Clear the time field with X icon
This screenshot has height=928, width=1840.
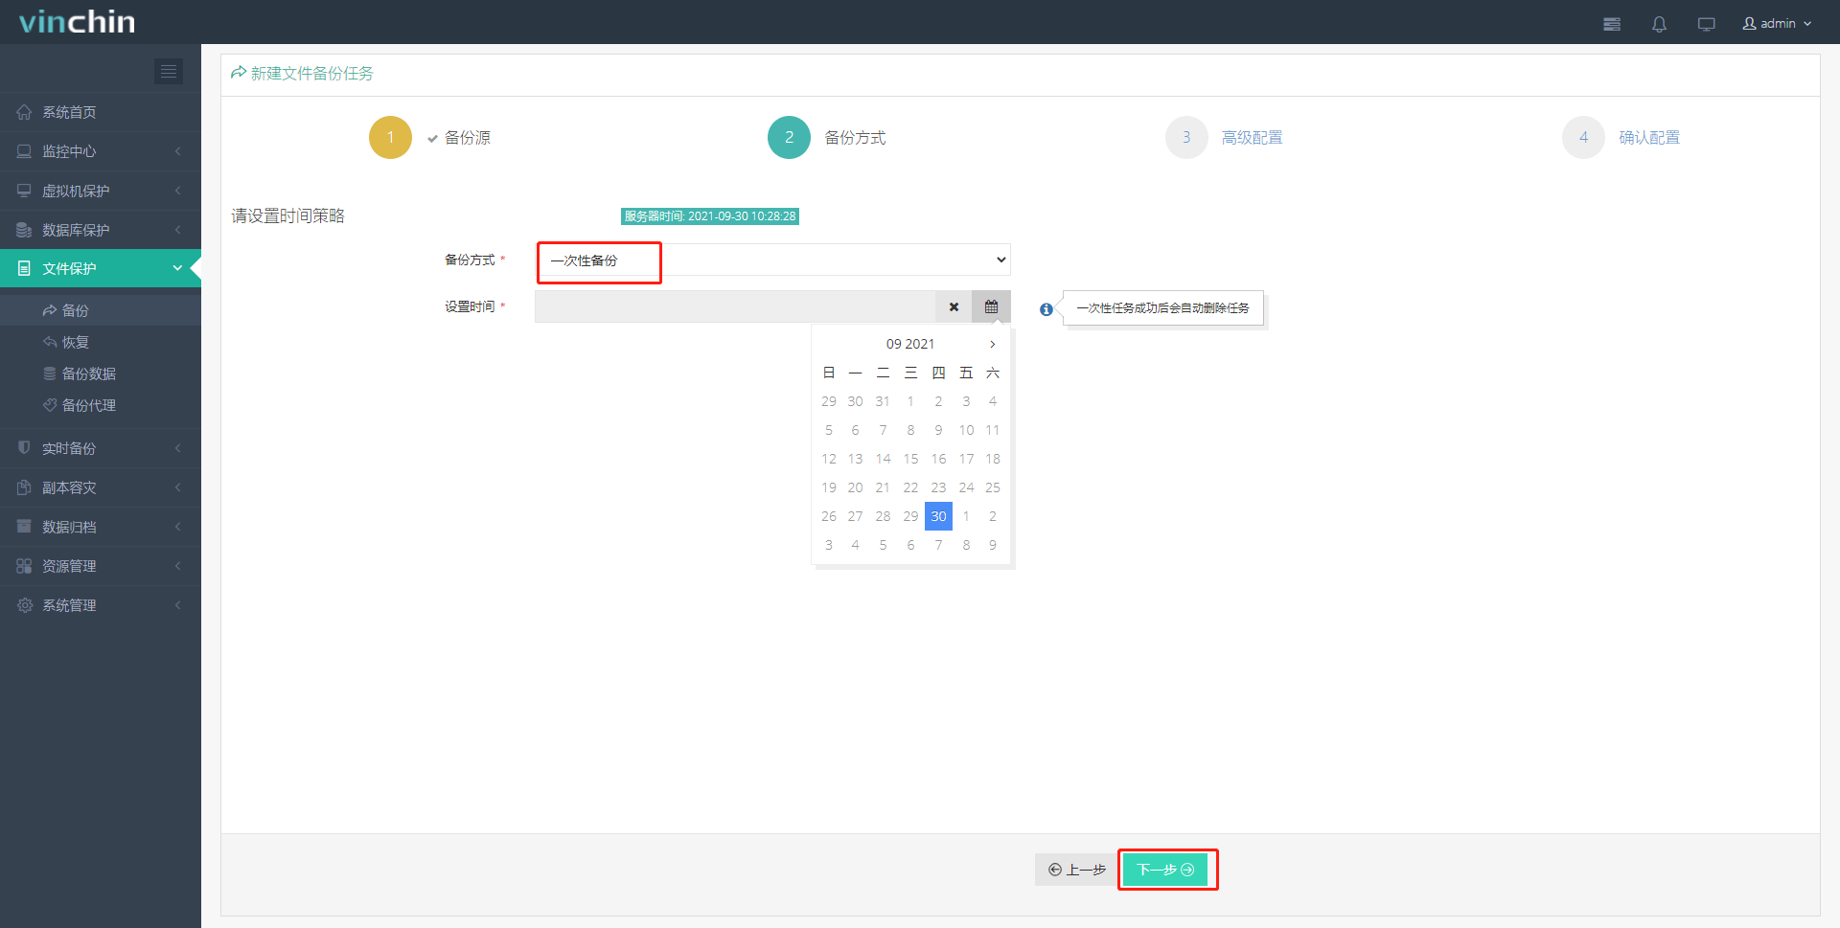pos(954,306)
